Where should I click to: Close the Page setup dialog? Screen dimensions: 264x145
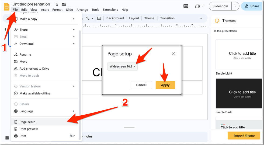click(173, 54)
